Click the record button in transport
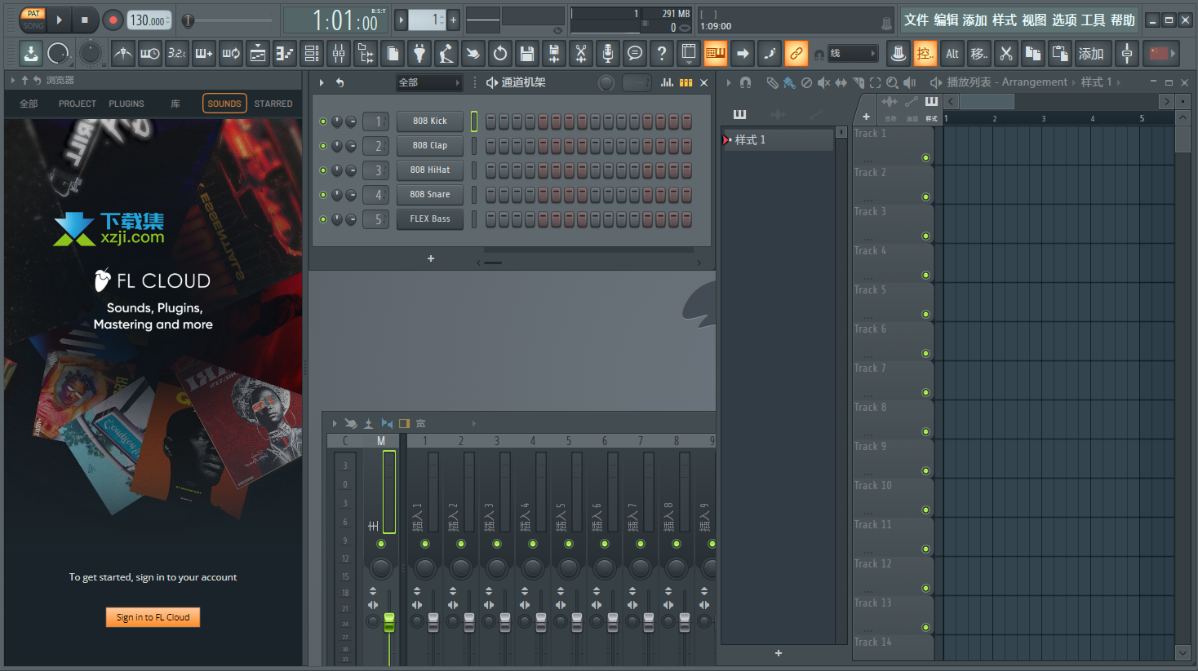This screenshot has width=1198, height=671. click(x=113, y=20)
